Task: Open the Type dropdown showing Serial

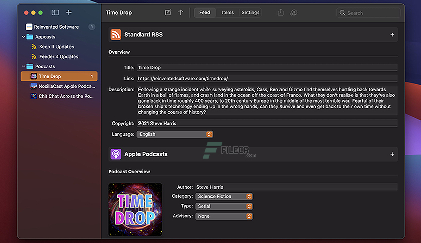Action: (x=224, y=206)
